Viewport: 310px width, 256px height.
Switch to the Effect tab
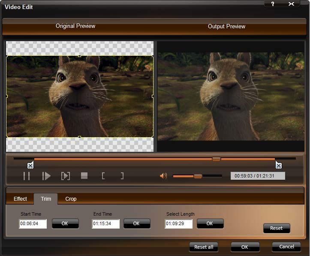click(x=20, y=199)
